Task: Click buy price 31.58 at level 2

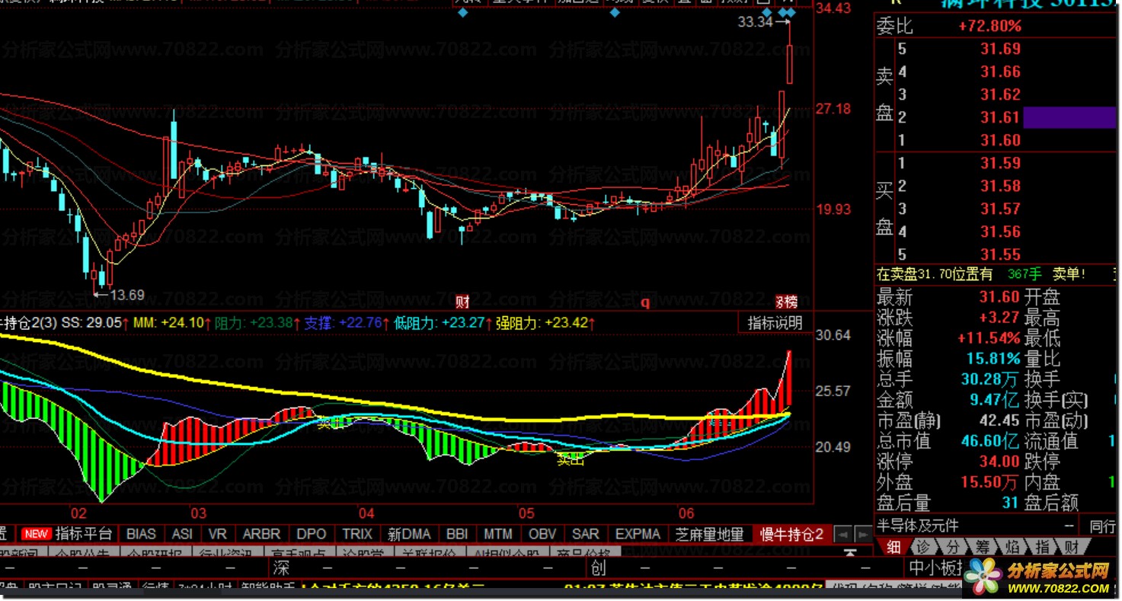Action: point(1000,186)
